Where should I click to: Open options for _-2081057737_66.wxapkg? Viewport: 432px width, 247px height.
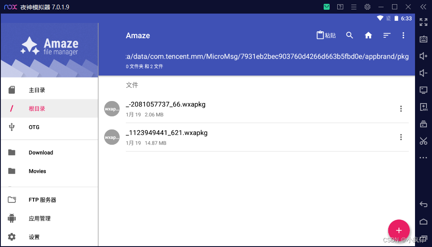(x=401, y=109)
